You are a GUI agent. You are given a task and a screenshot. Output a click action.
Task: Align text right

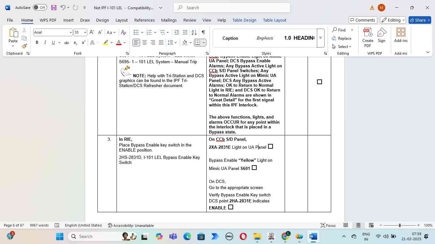pyautogui.click(x=153, y=43)
